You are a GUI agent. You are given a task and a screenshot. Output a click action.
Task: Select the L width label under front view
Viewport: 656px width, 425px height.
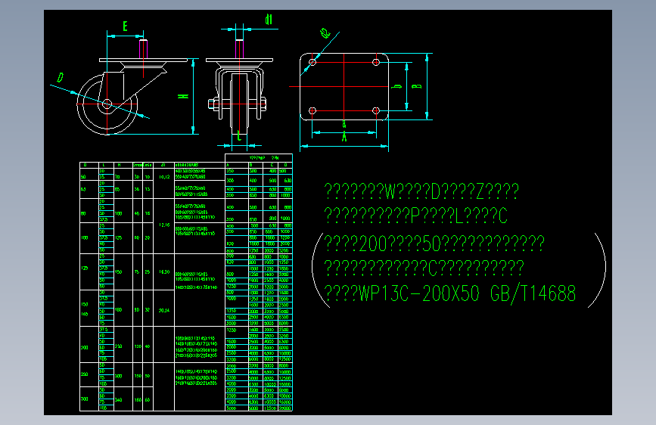tap(239, 136)
